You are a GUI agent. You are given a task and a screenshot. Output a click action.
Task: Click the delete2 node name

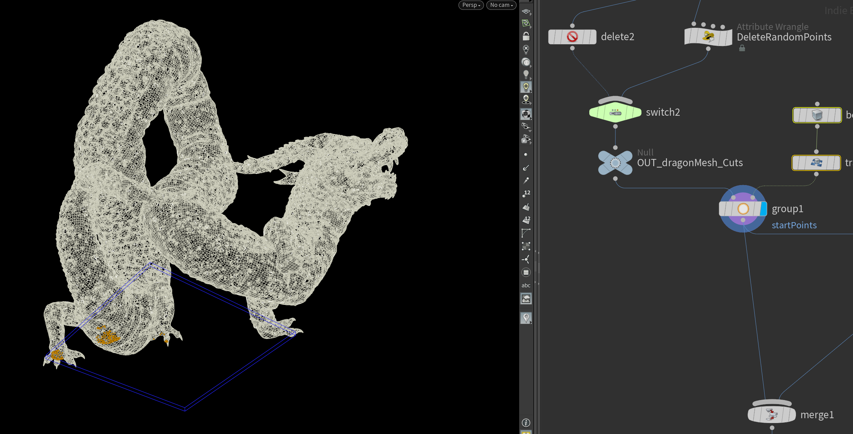(617, 37)
